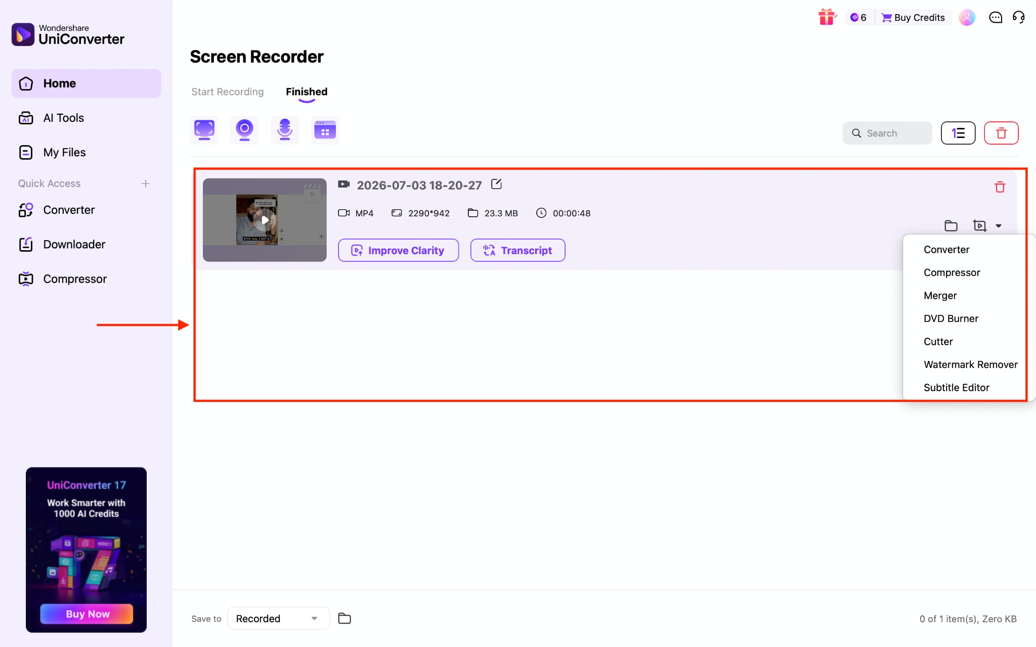
Task: Play the recorded video thumbnail
Action: point(265,220)
